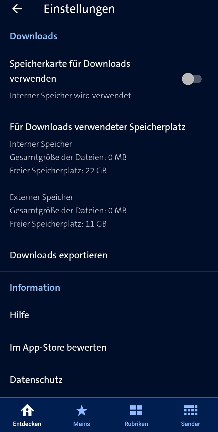Open the Hilfe entry

point(109,315)
